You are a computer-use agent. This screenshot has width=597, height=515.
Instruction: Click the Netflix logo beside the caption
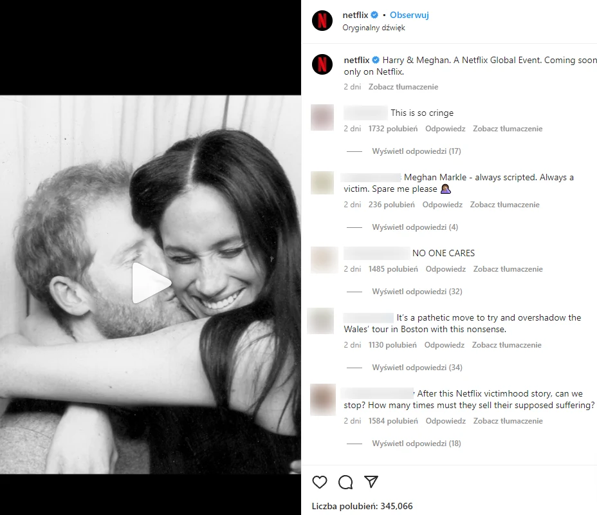point(322,64)
